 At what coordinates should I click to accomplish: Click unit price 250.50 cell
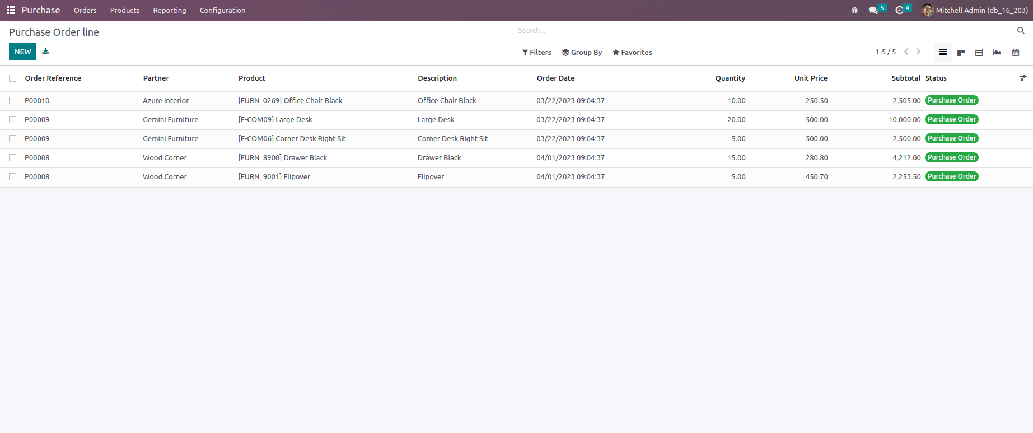click(817, 101)
